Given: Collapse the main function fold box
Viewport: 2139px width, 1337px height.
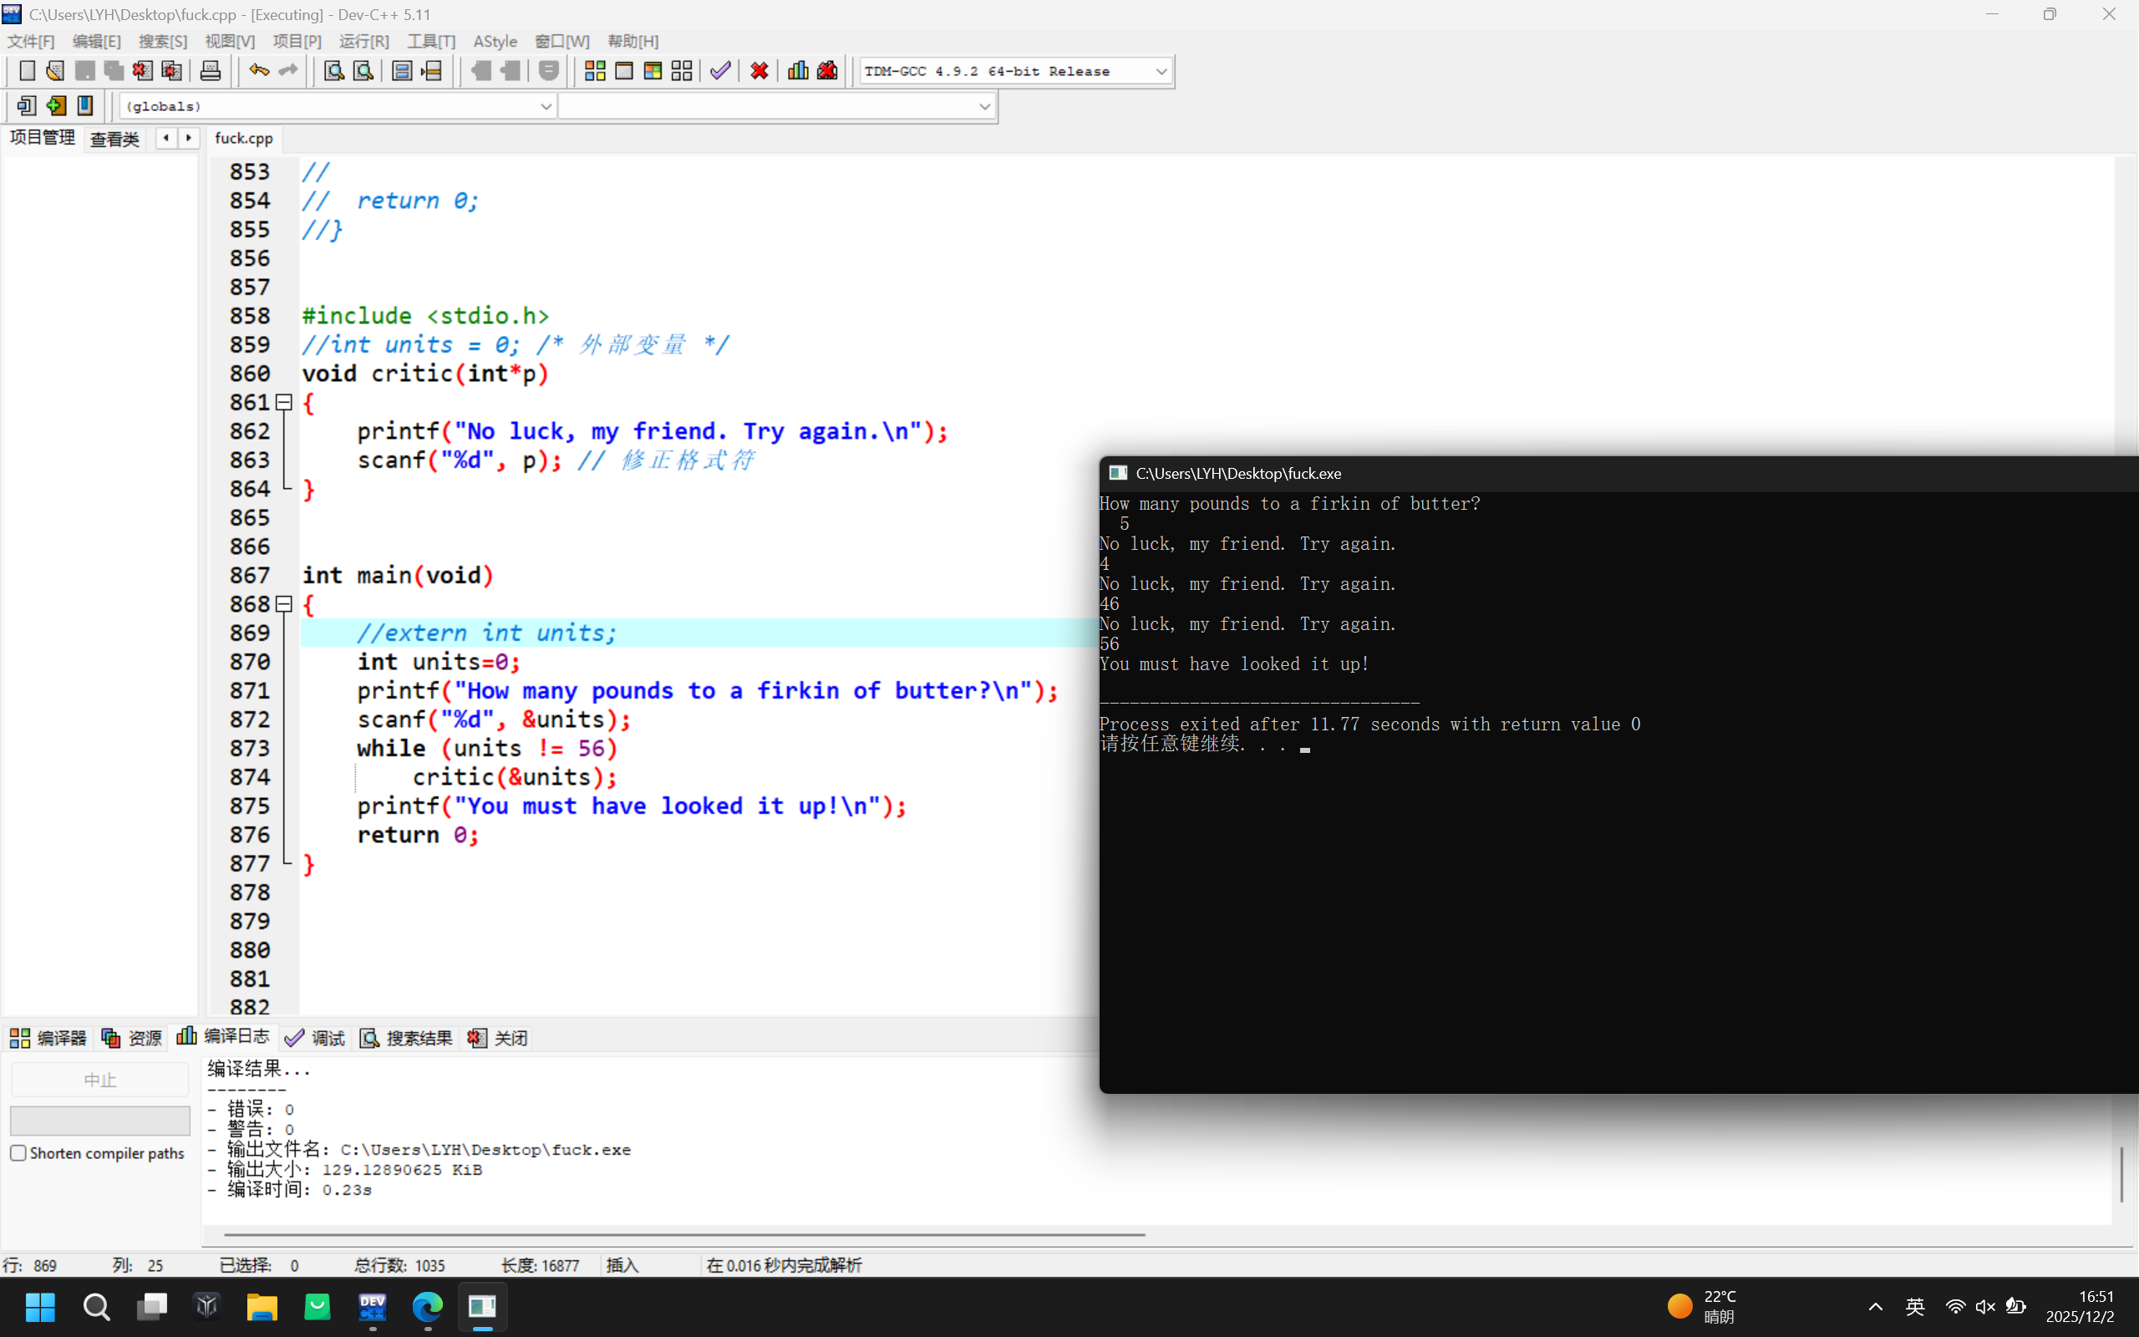Looking at the screenshot, I should click(x=284, y=604).
